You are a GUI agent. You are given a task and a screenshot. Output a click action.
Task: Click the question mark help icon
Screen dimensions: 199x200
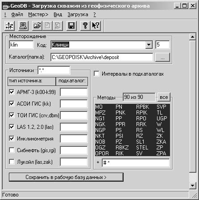[x=85, y=26]
